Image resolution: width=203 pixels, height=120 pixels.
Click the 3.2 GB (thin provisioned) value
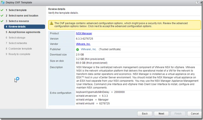90,59
